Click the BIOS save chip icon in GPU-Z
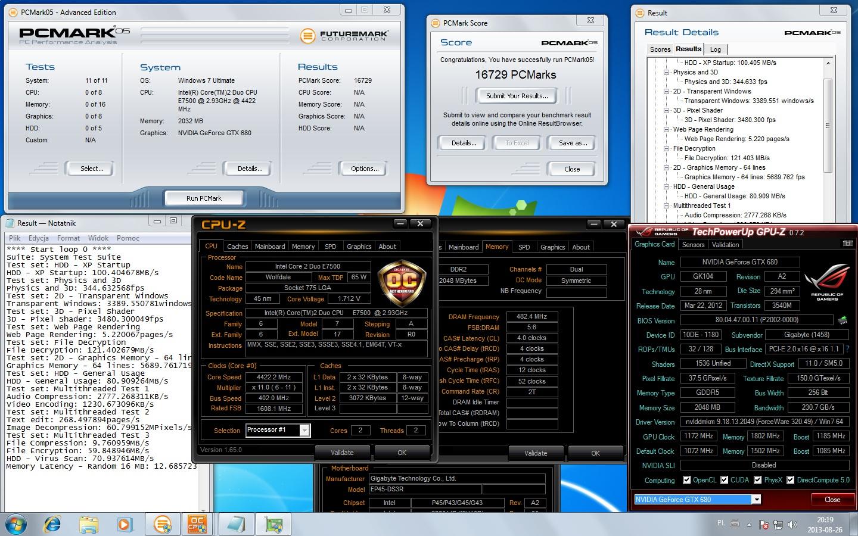 coord(843,320)
